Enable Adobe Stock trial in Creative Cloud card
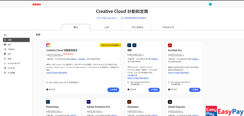This screenshot has height=116, width=244. coord(47,83)
